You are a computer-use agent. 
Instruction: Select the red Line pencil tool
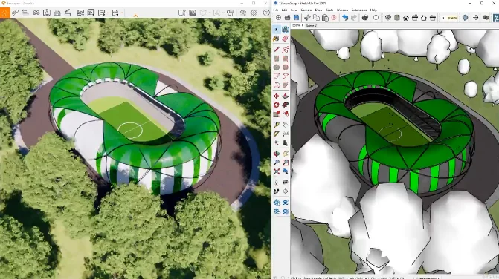tap(276, 50)
